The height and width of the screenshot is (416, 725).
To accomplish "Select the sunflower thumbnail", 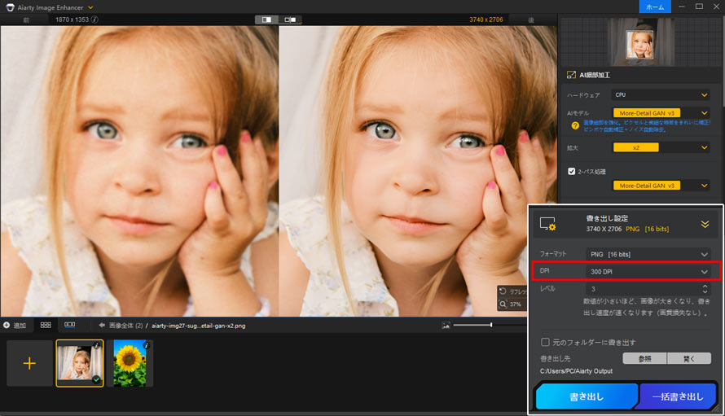I will pos(130,363).
